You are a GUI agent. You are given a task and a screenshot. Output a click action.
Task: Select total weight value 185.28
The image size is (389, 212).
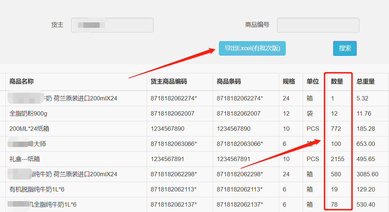click(366, 129)
